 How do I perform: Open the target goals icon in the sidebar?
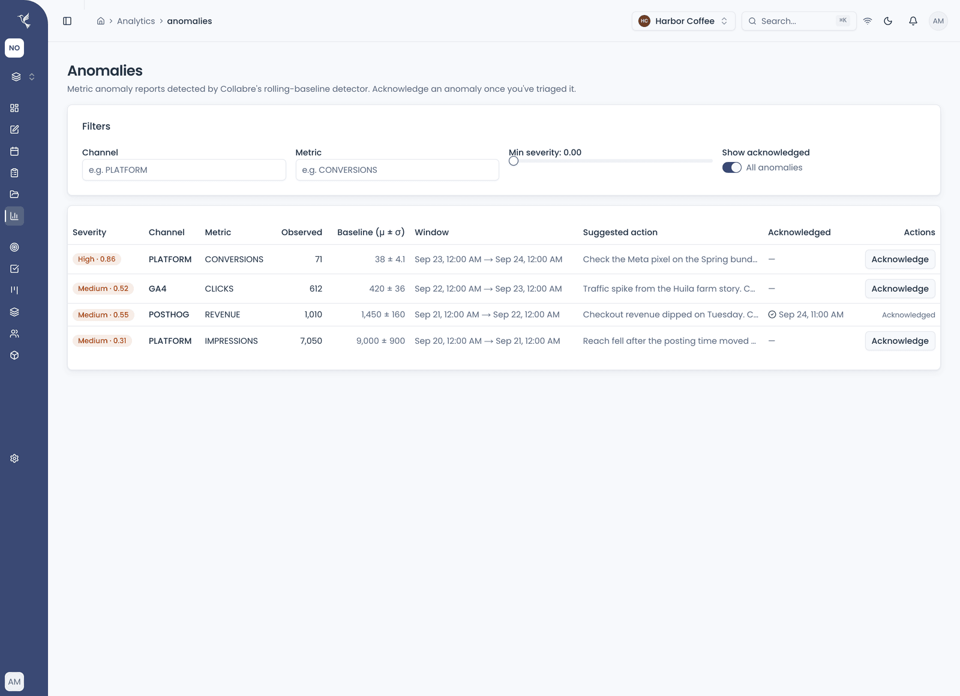pos(14,247)
